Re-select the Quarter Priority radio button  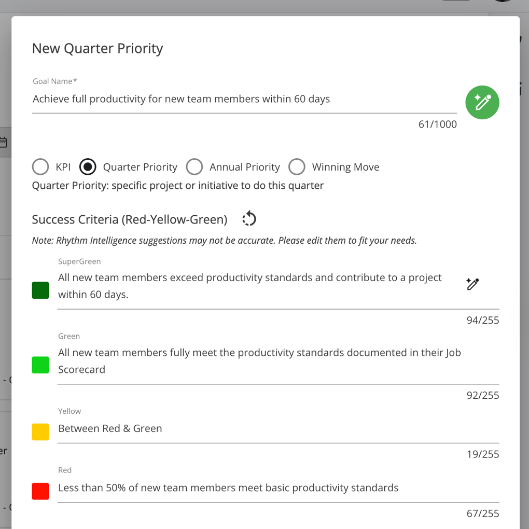pyautogui.click(x=88, y=166)
